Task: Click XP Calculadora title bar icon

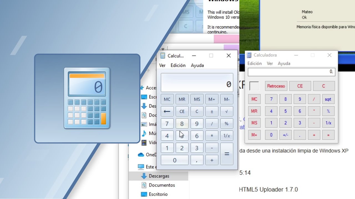Action: coord(249,55)
